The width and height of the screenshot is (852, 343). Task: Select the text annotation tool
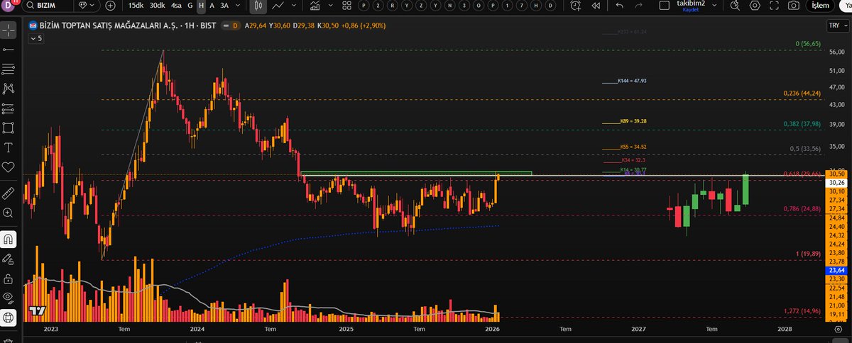(x=9, y=147)
